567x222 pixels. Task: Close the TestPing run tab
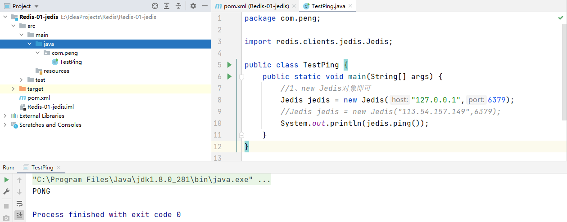59,168
